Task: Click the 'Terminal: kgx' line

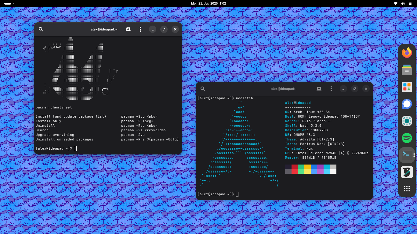Action: pos(299,148)
